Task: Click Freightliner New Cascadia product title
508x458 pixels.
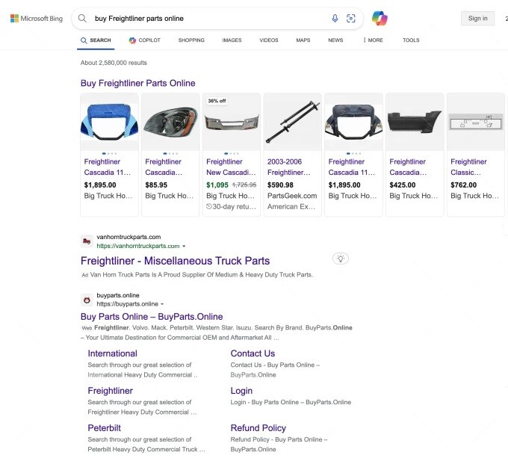Action: coord(231,167)
